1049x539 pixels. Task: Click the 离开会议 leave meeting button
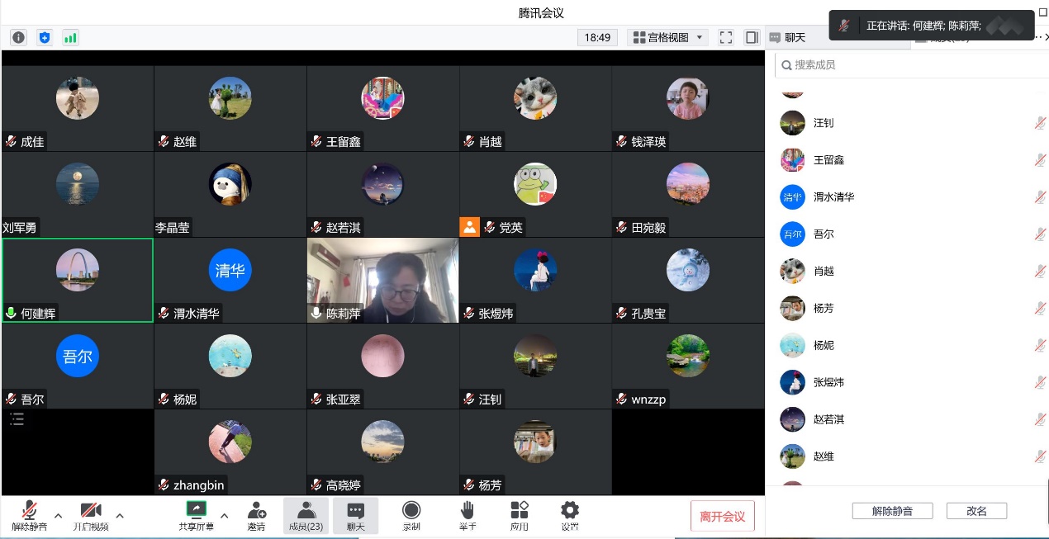722,517
